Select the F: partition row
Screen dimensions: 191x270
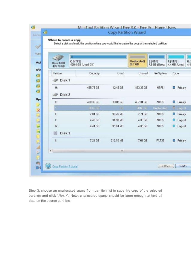pyautogui.click(x=121, y=120)
